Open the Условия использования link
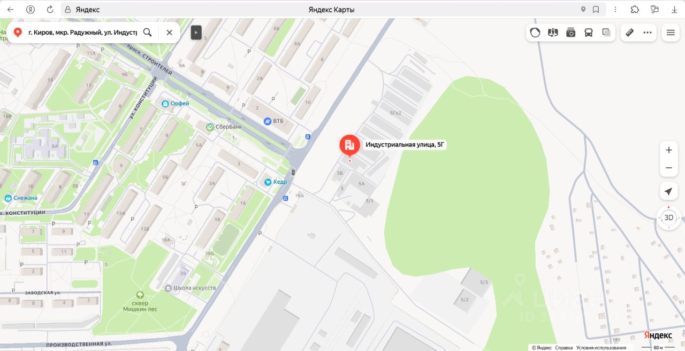The height and width of the screenshot is (351, 685). [601, 347]
